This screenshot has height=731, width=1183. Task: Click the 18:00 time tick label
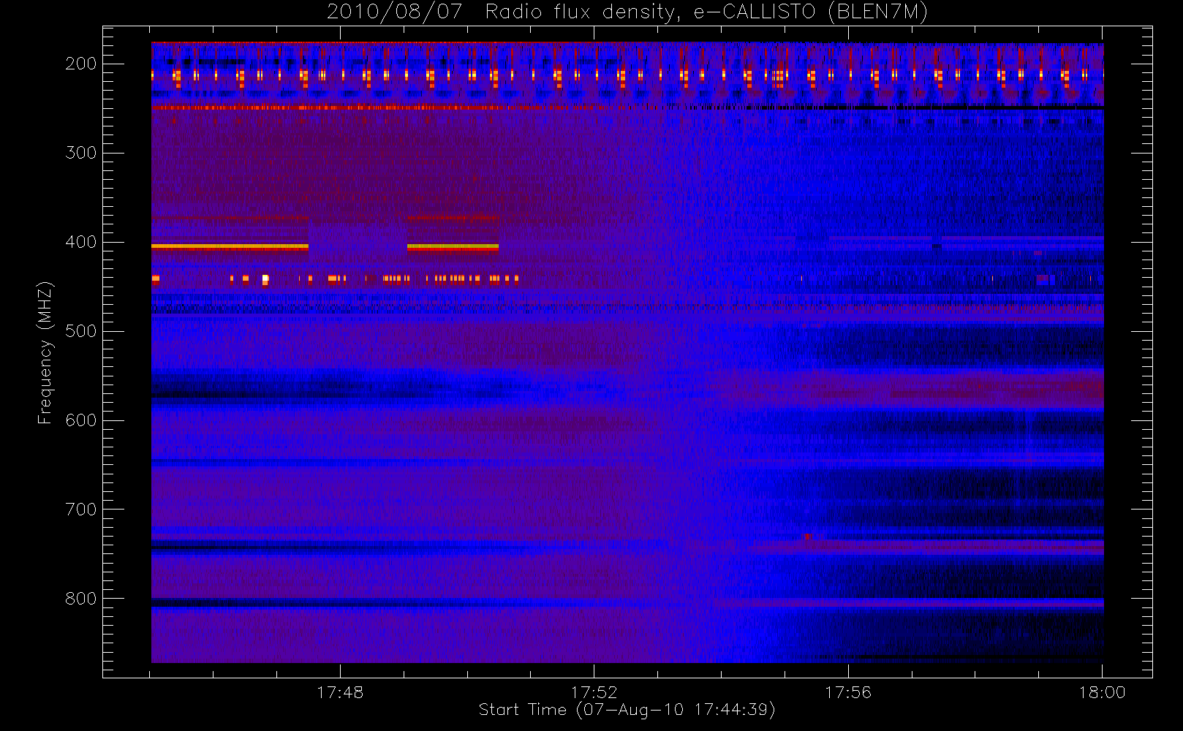tap(1102, 692)
